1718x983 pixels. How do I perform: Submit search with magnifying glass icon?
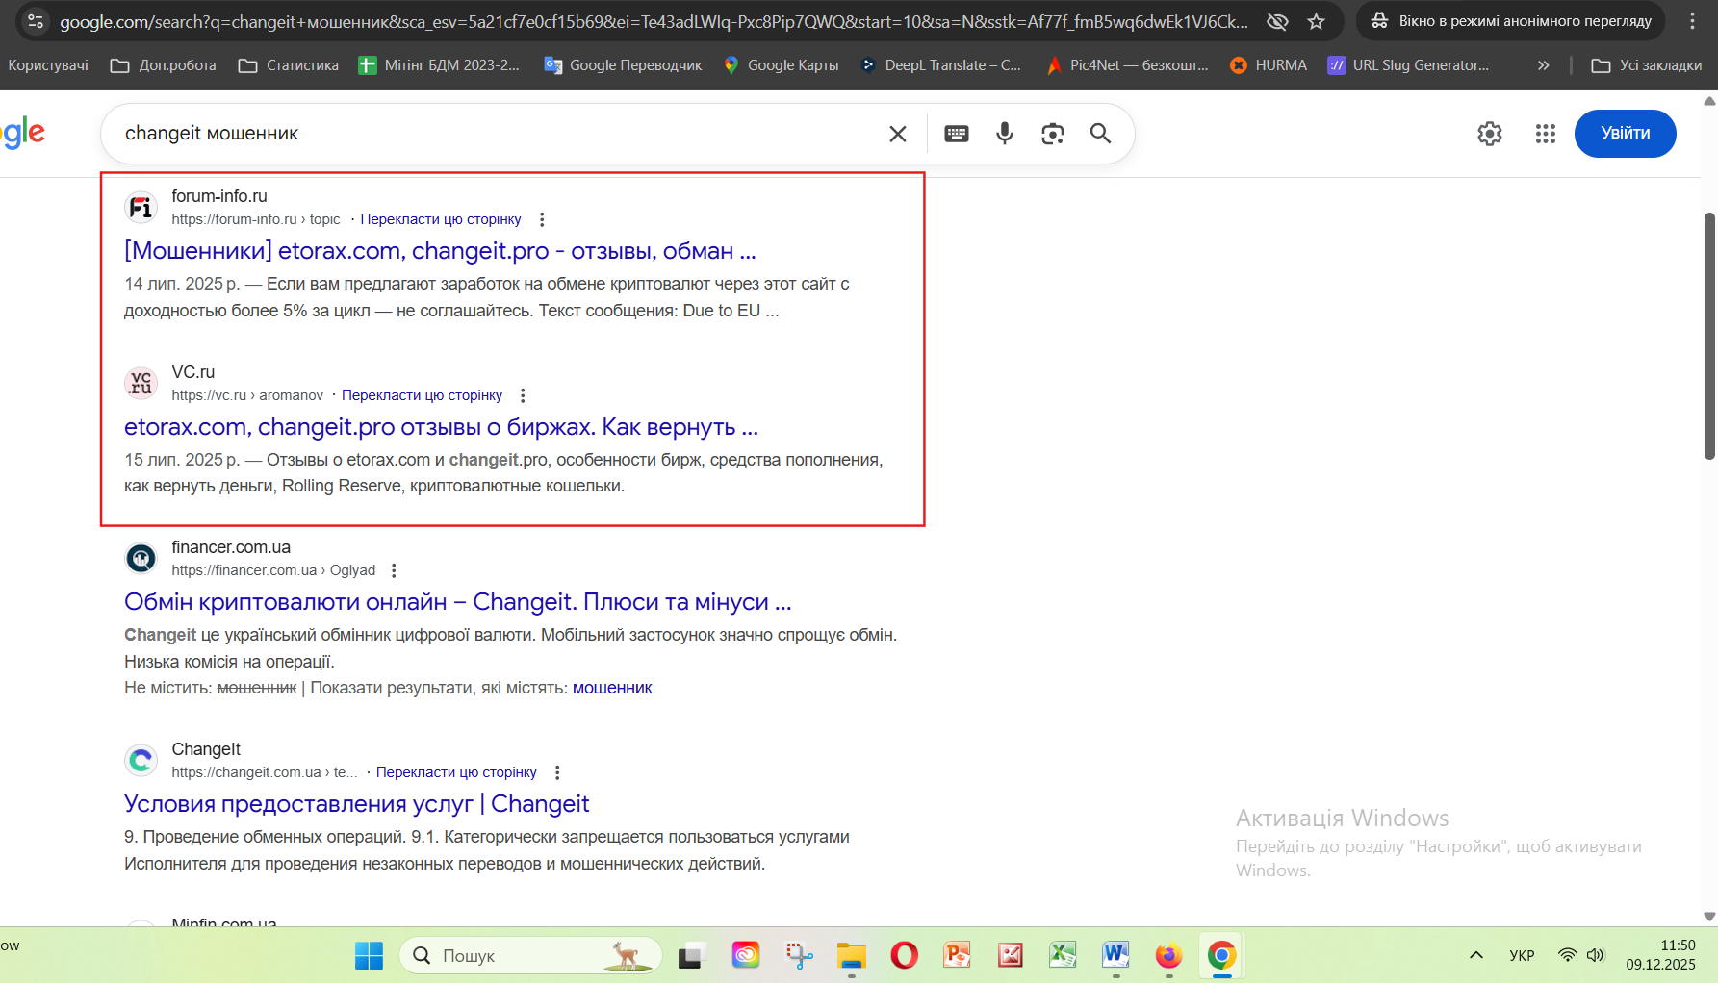tap(1100, 134)
